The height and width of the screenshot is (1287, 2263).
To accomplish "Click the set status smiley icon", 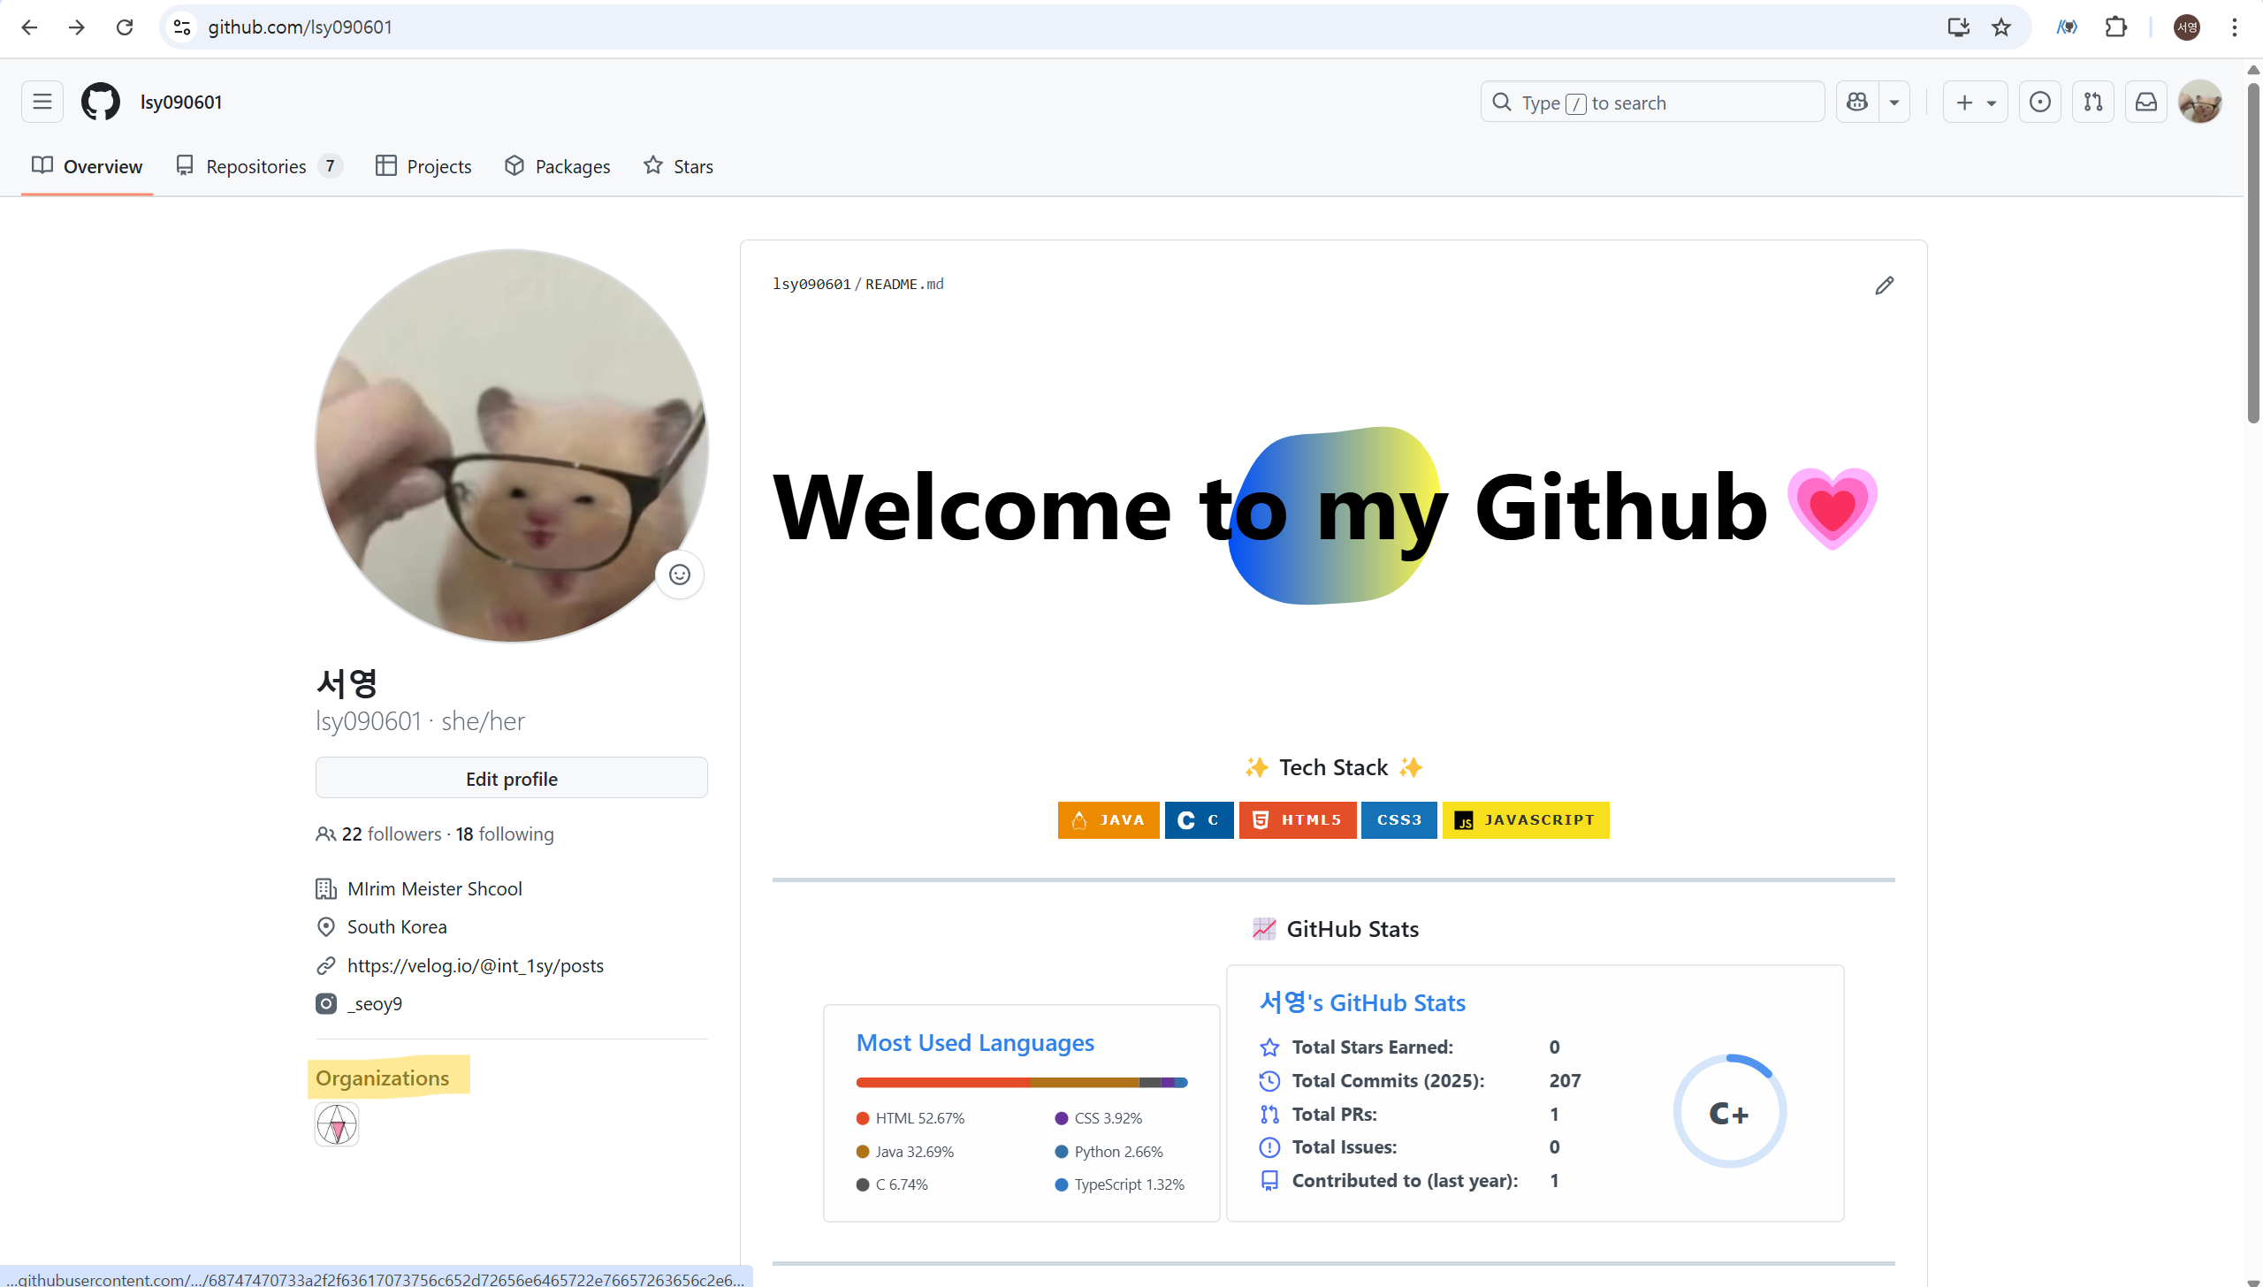I will (679, 575).
